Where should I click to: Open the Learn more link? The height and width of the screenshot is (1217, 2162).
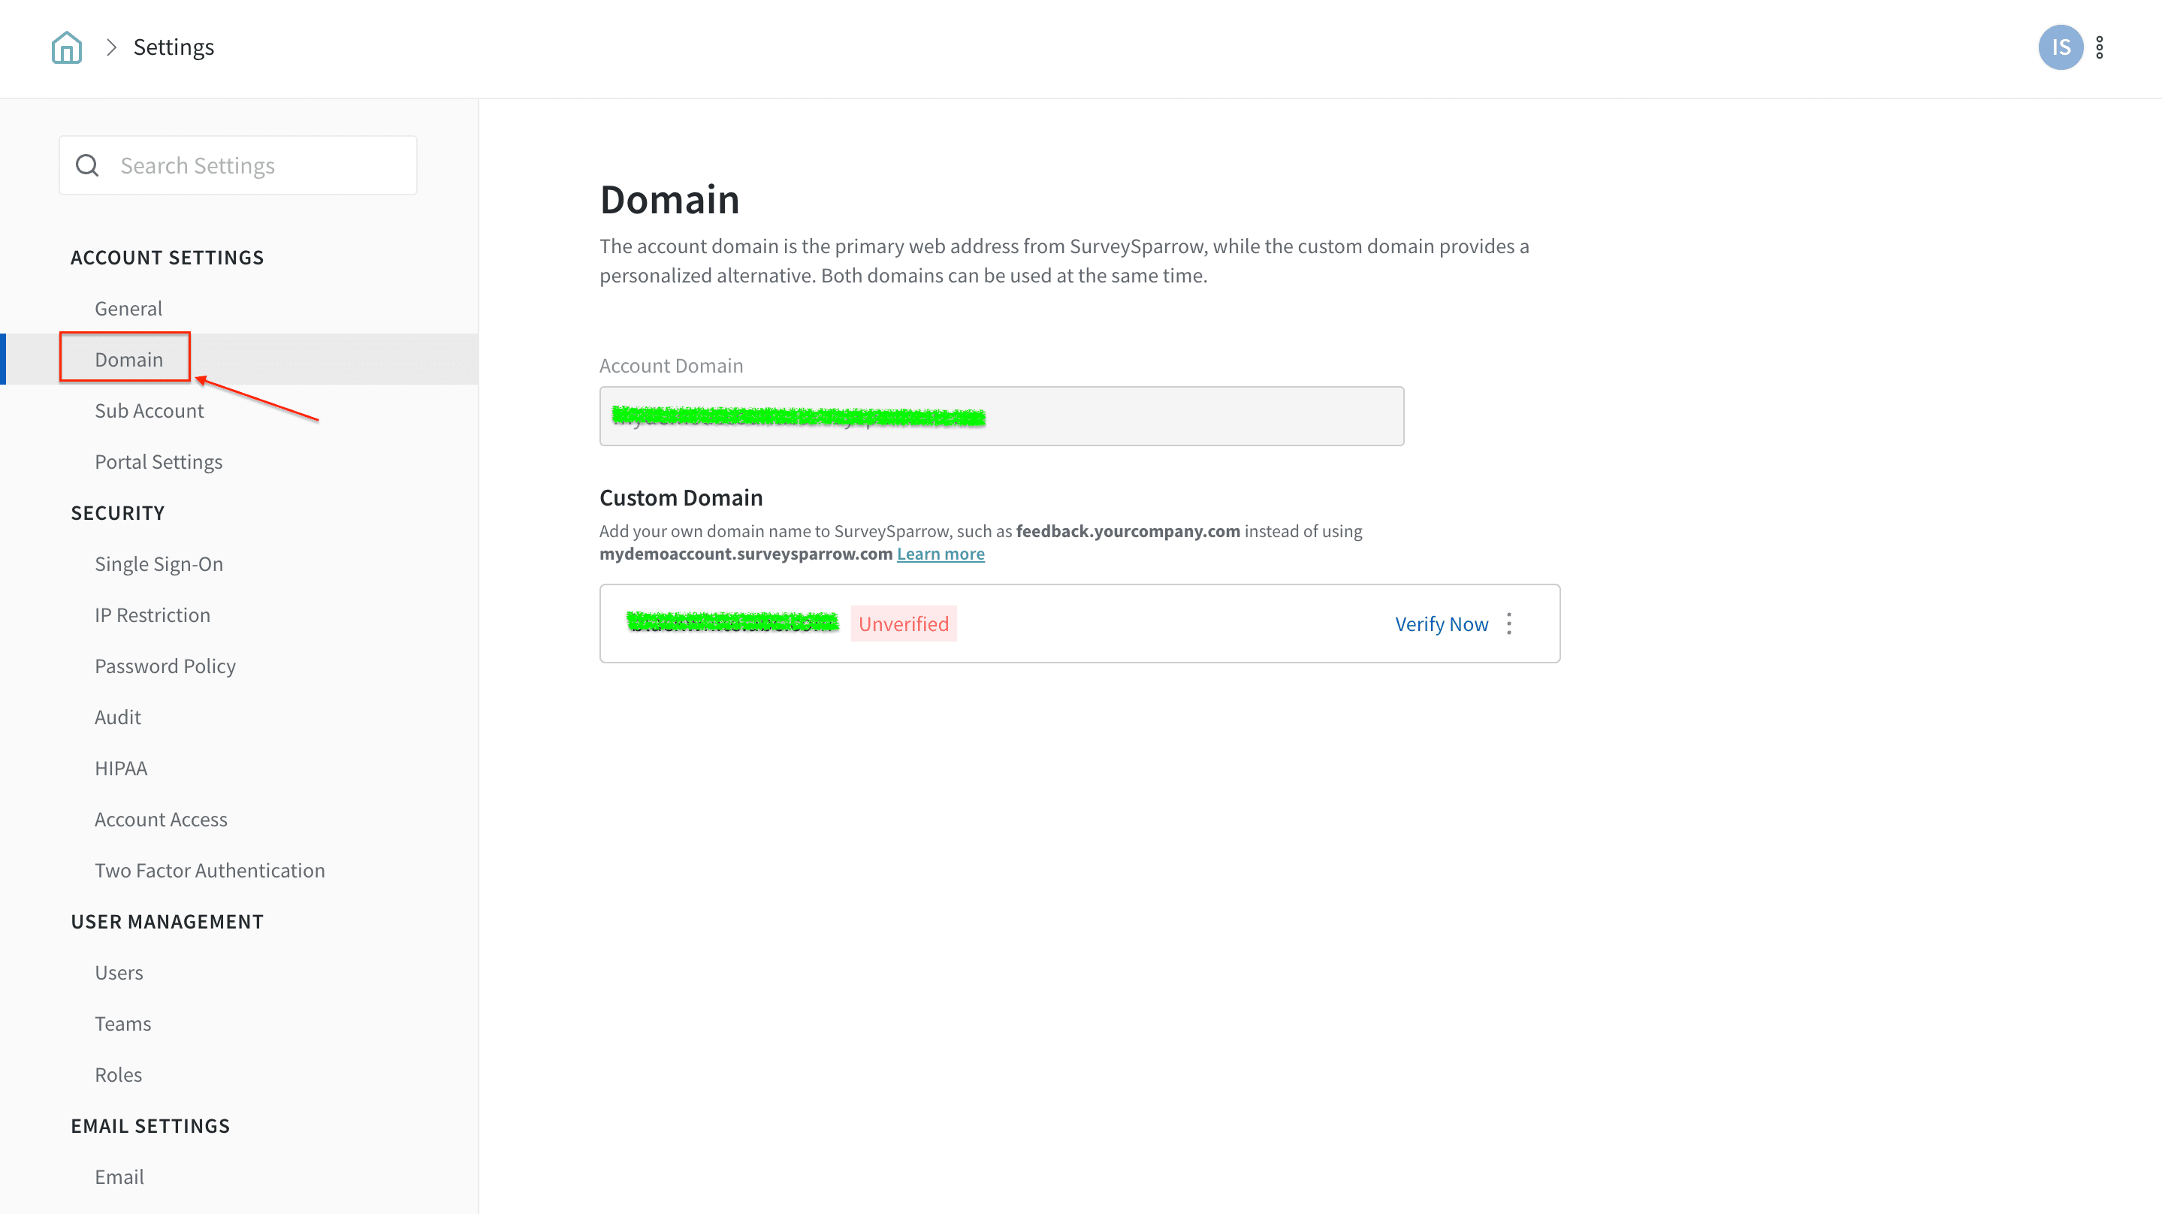point(940,554)
